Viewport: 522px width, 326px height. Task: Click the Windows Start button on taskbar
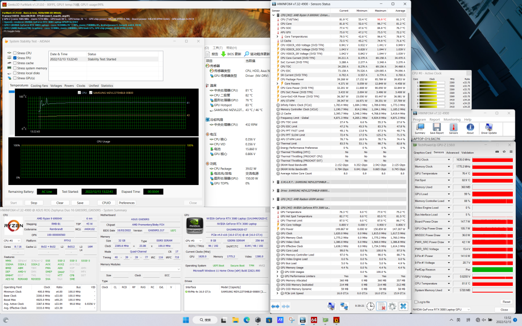tap(186, 320)
